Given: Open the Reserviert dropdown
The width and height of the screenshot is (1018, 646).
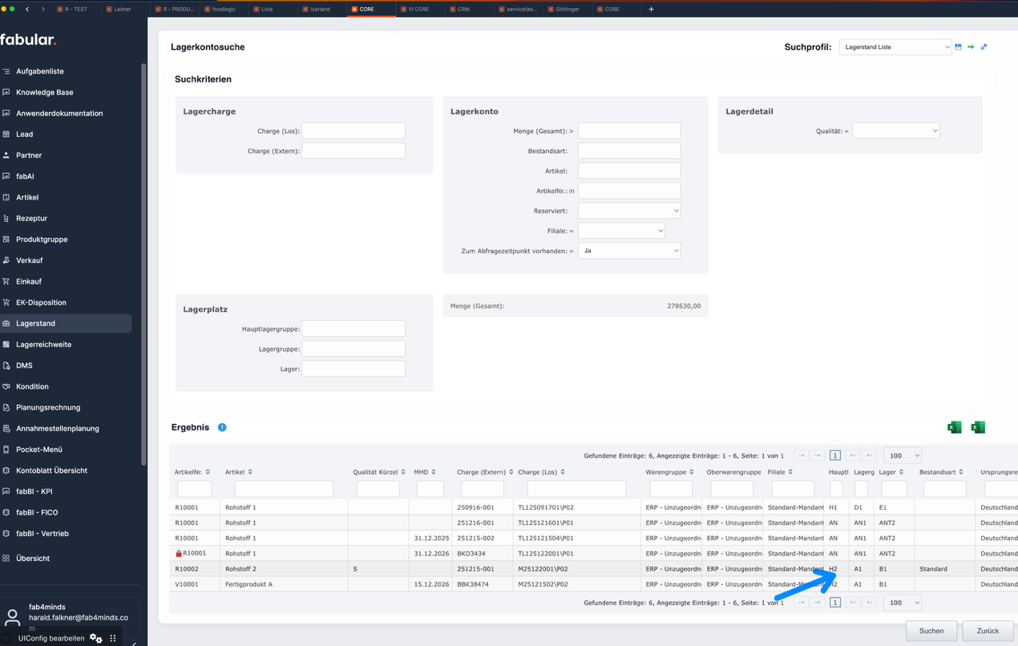Looking at the screenshot, I should click(628, 211).
